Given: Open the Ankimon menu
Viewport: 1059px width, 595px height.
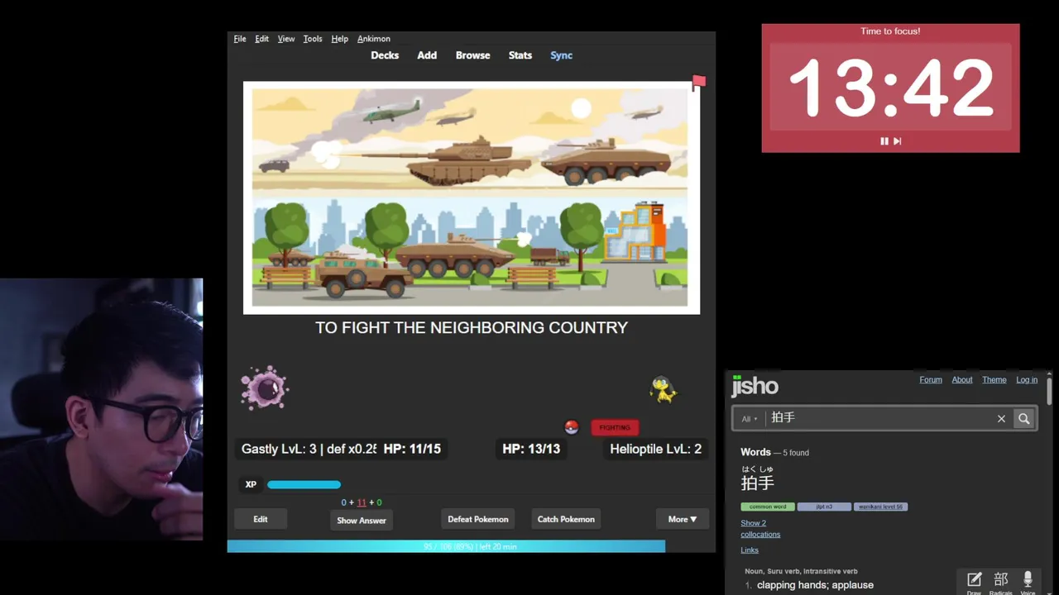Looking at the screenshot, I should (x=374, y=39).
